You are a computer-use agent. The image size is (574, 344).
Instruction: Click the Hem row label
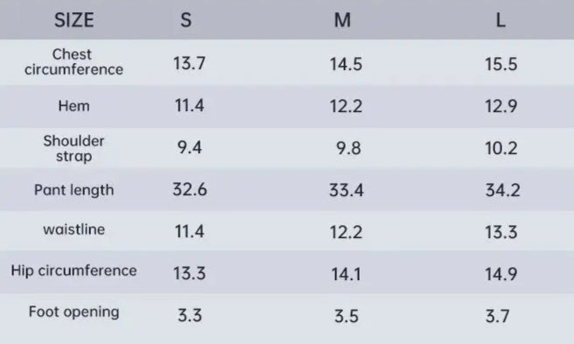click(x=74, y=106)
